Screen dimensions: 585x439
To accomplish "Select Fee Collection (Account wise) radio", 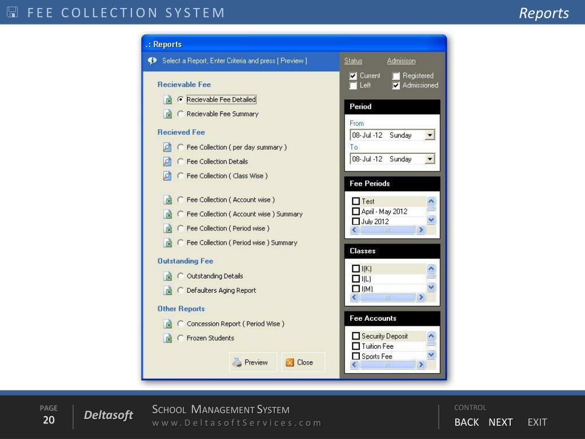I will pos(181,199).
